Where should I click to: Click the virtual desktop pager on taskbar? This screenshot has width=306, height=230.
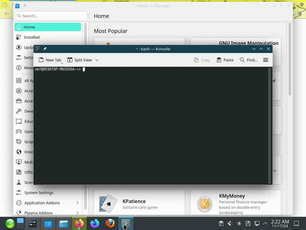click(20, 223)
